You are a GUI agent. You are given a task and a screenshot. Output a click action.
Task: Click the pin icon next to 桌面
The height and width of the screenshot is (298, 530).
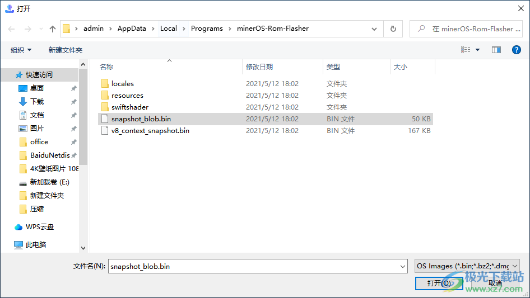point(73,88)
